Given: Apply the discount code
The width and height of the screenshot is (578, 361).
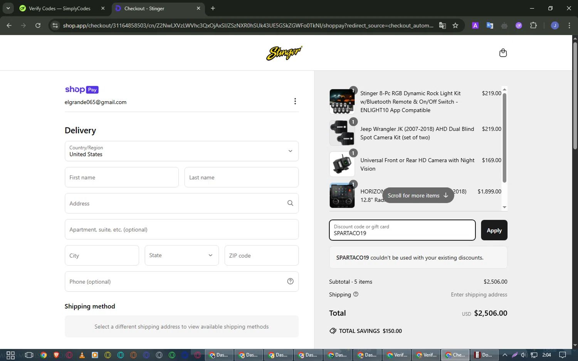Looking at the screenshot, I should (x=494, y=230).
